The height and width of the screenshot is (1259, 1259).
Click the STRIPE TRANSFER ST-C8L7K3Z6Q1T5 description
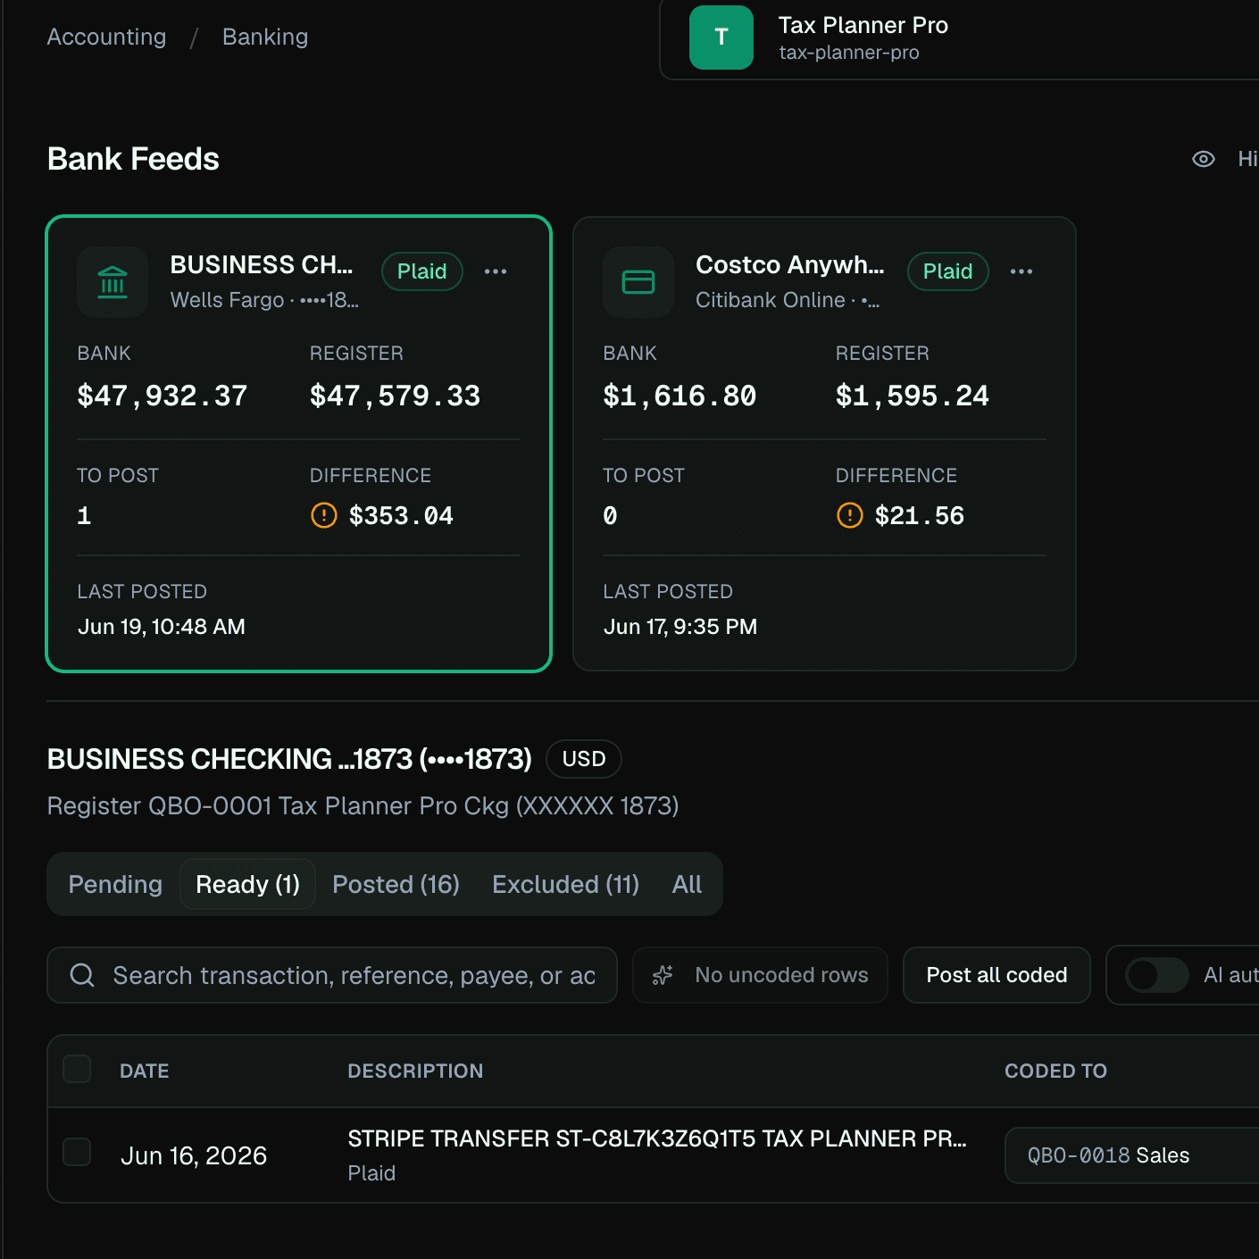[657, 1138]
